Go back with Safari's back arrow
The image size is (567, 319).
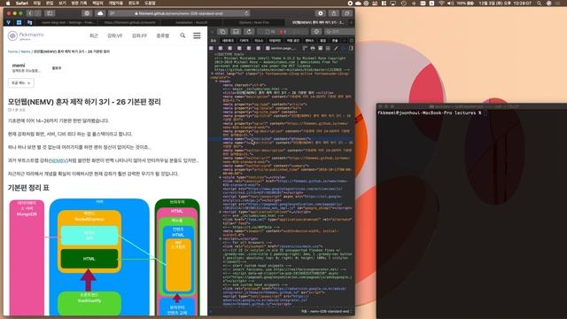click(x=30, y=13)
